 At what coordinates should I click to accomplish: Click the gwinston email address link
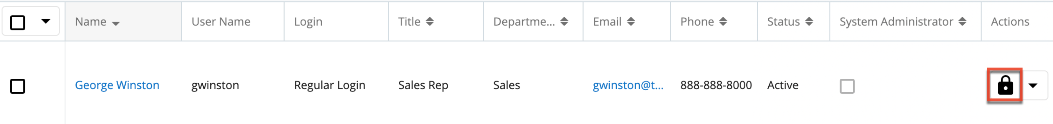click(x=628, y=85)
